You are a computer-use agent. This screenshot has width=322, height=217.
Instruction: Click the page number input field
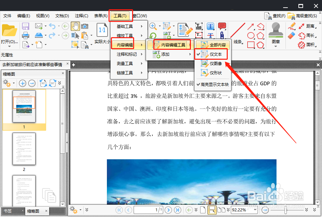(148, 210)
